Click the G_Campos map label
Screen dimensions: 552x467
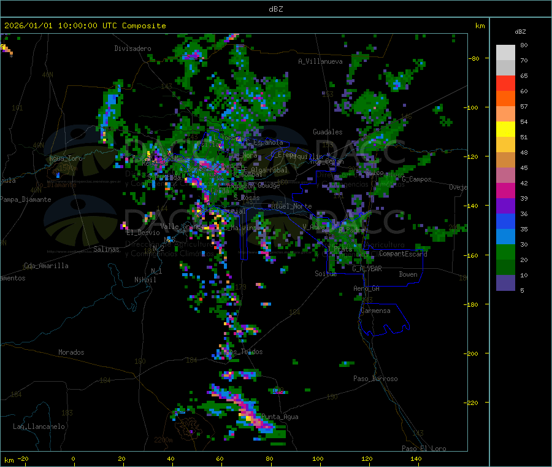(417, 179)
